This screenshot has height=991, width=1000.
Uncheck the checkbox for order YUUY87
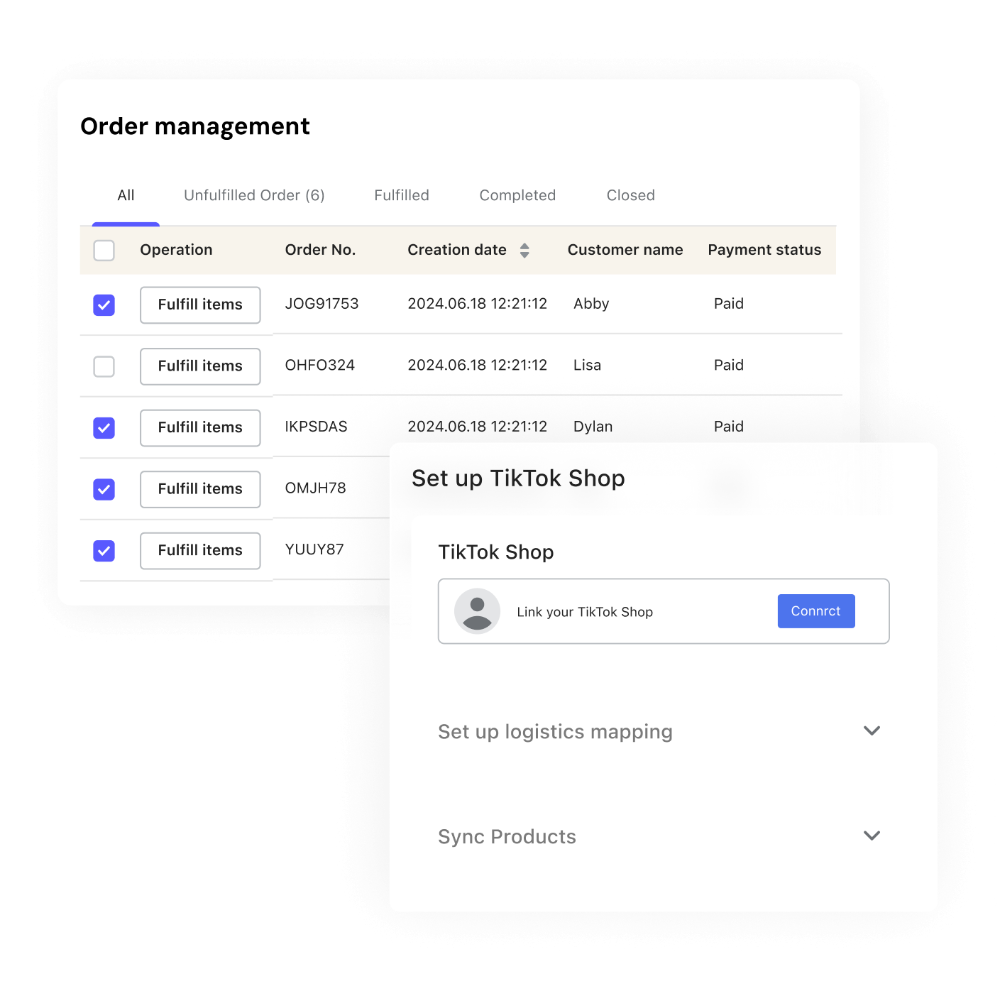click(x=104, y=551)
